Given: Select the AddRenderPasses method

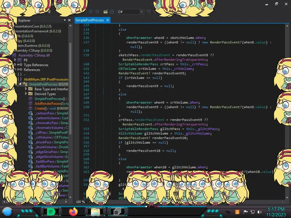Looking at the screenshot, I should click(x=51, y=103).
